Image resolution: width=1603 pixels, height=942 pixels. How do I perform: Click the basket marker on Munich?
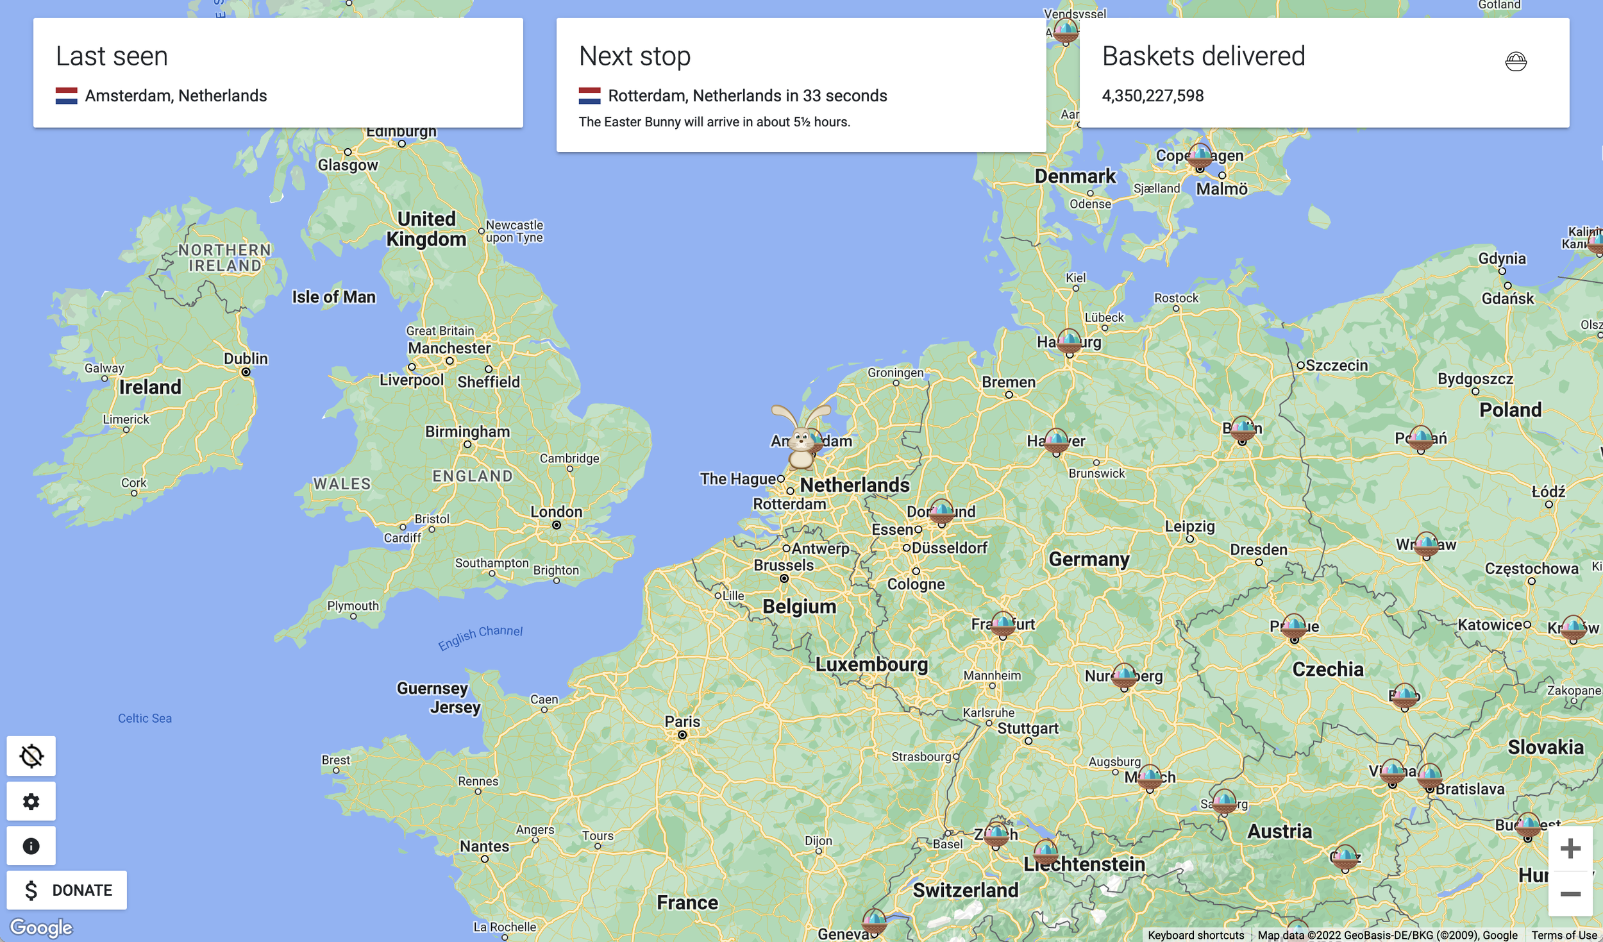(x=1150, y=778)
